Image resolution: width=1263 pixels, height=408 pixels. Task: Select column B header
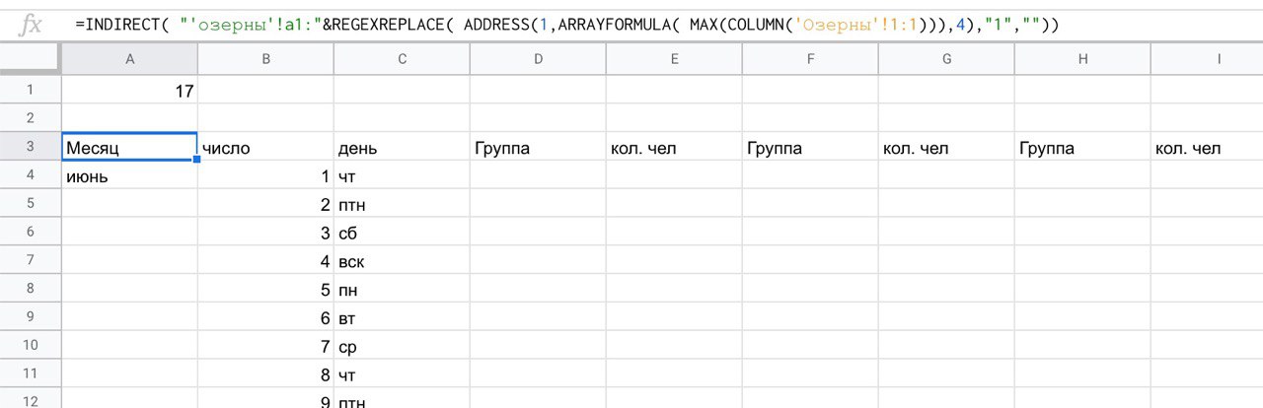click(265, 59)
